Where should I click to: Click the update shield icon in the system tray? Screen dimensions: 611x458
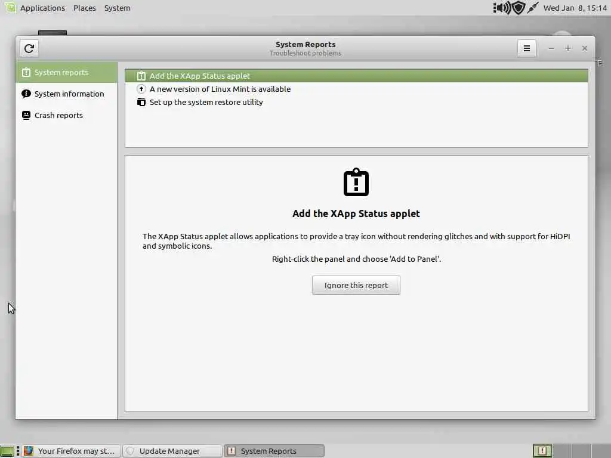pos(519,8)
